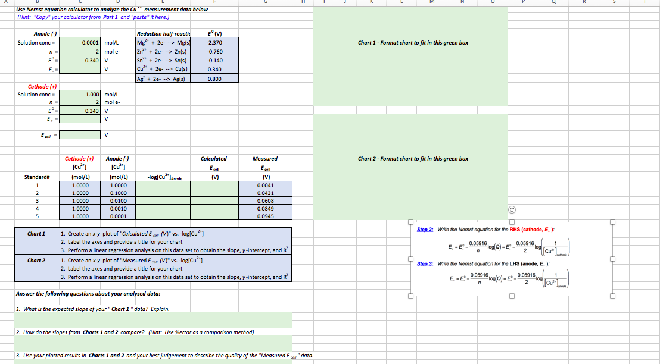The width and height of the screenshot is (660, 364).
Task: Click the E° value 0.800 for Ag
Action: (214, 79)
